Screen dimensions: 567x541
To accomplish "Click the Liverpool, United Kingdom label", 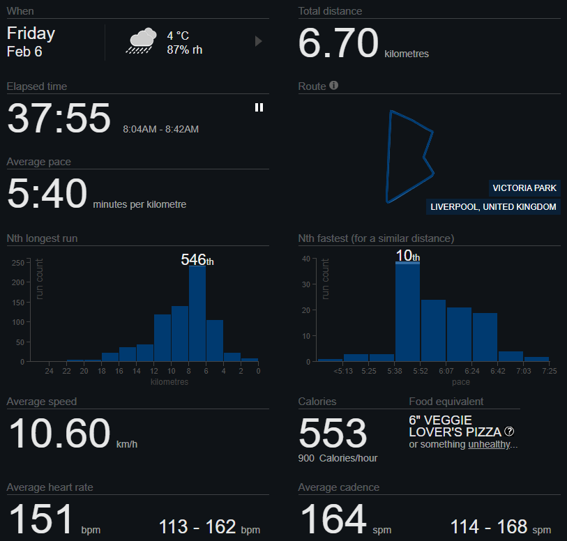I will point(493,207).
